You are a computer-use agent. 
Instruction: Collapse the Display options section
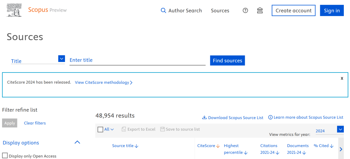click(77, 142)
